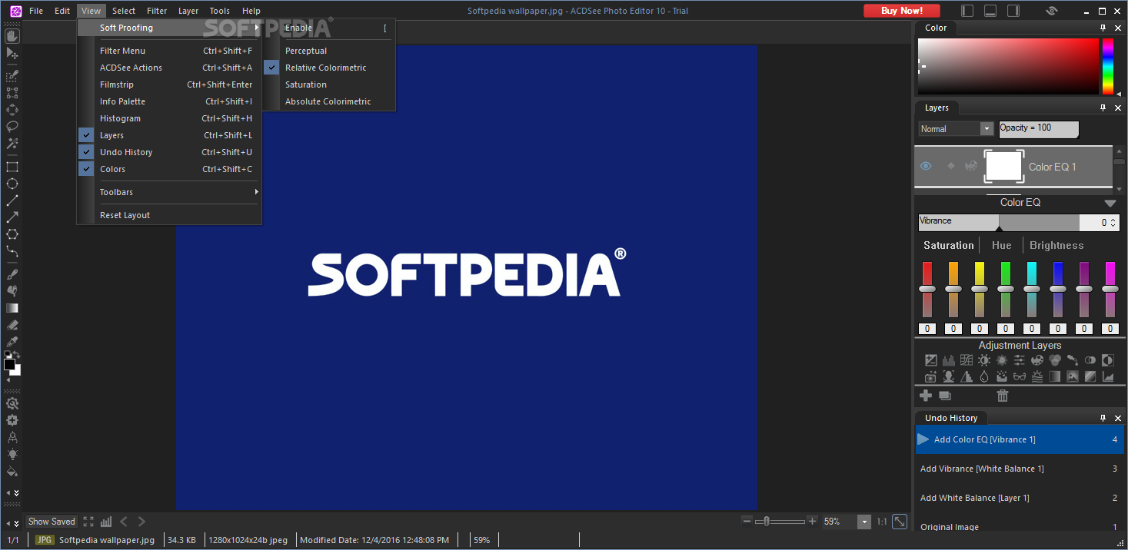The image size is (1128, 550).
Task: Add a Levels histogram adjustment layer
Action: [x=949, y=359]
